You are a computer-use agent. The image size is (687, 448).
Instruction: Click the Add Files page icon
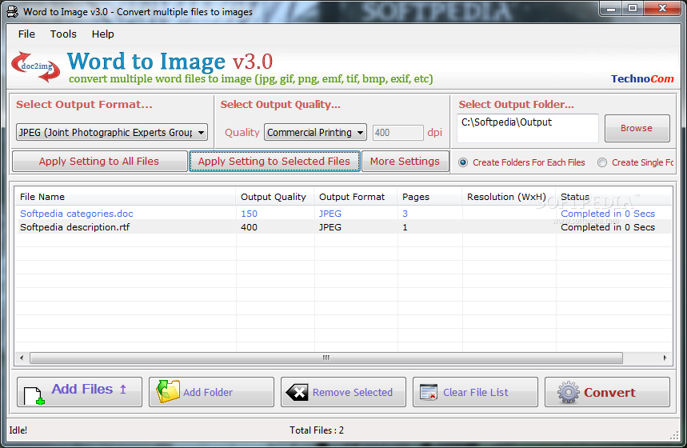click(x=34, y=395)
